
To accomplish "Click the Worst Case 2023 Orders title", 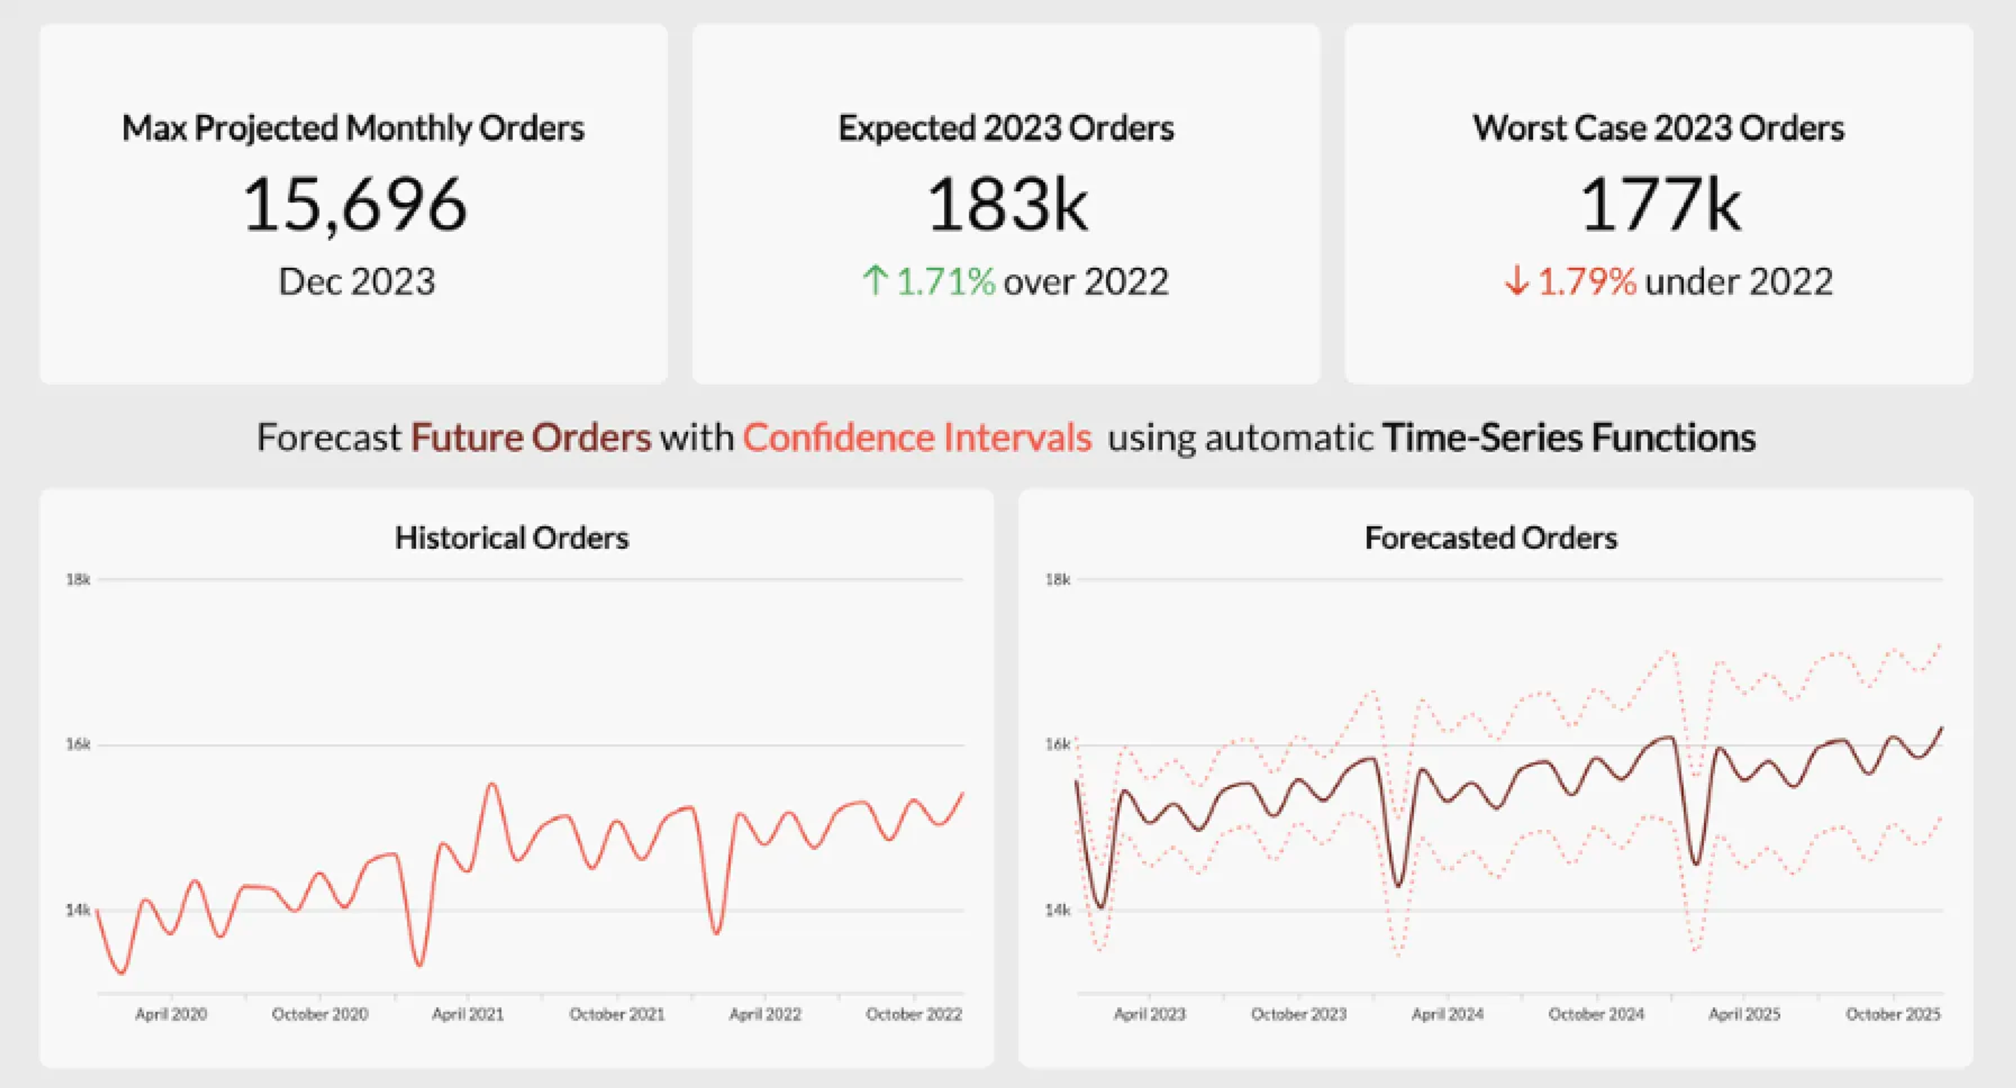I will coord(1658,128).
